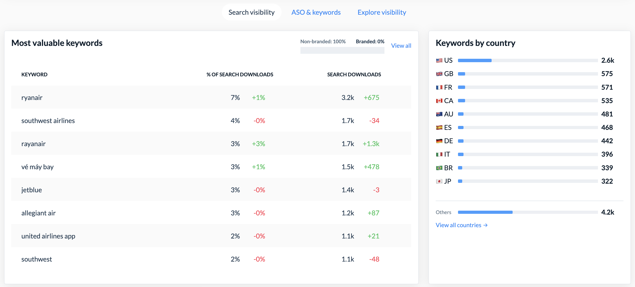Viewport: 635px width, 287px height.
Task: Click the Spain flag icon
Action: click(439, 127)
